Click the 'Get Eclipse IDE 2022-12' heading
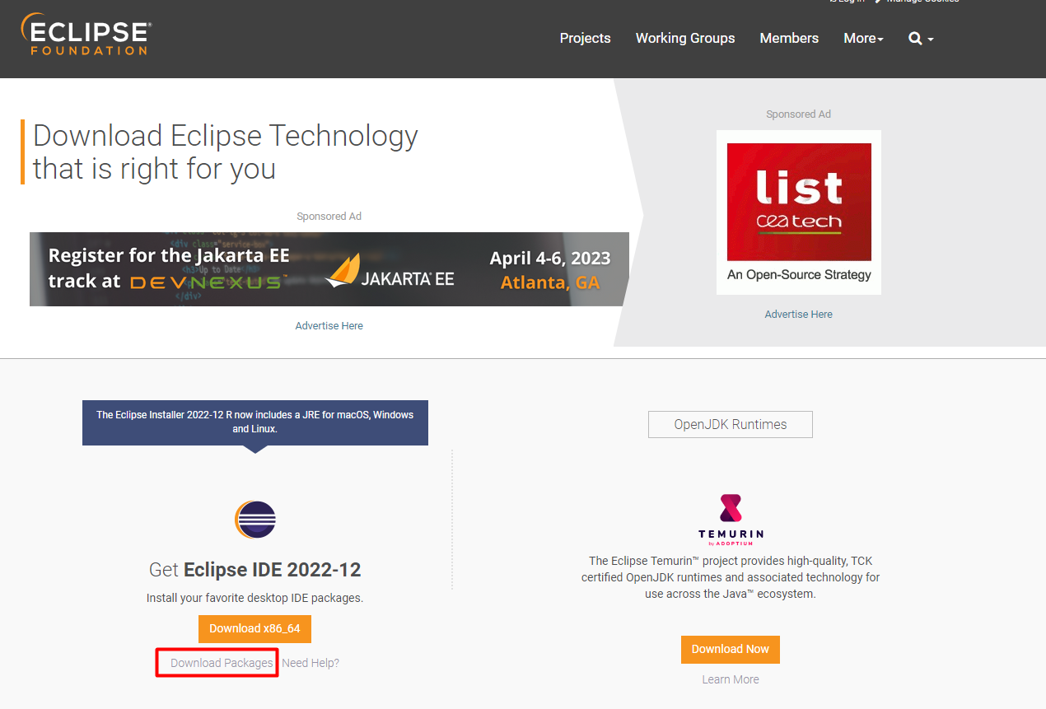 pos(255,570)
